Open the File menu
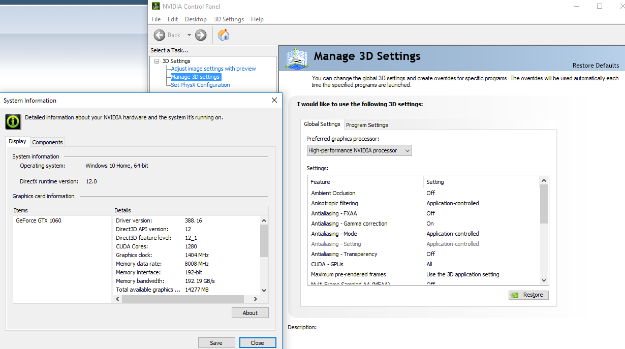This screenshot has height=349, width=625. (x=156, y=19)
